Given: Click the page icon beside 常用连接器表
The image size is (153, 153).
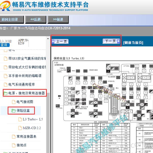Looking at the screenshot, I should pyautogui.click(x=14, y=137).
